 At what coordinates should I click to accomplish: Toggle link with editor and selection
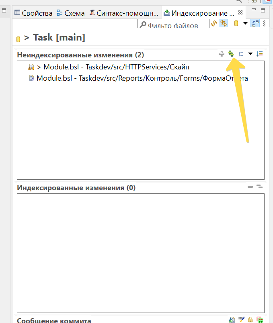pyautogui.click(x=224, y=23)
